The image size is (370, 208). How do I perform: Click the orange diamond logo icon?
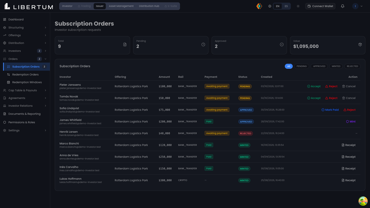[259, 6]
